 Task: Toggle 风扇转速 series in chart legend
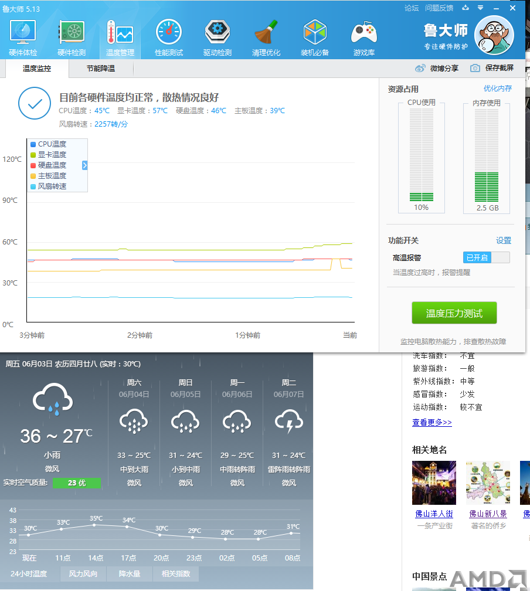tap(49, 186)
